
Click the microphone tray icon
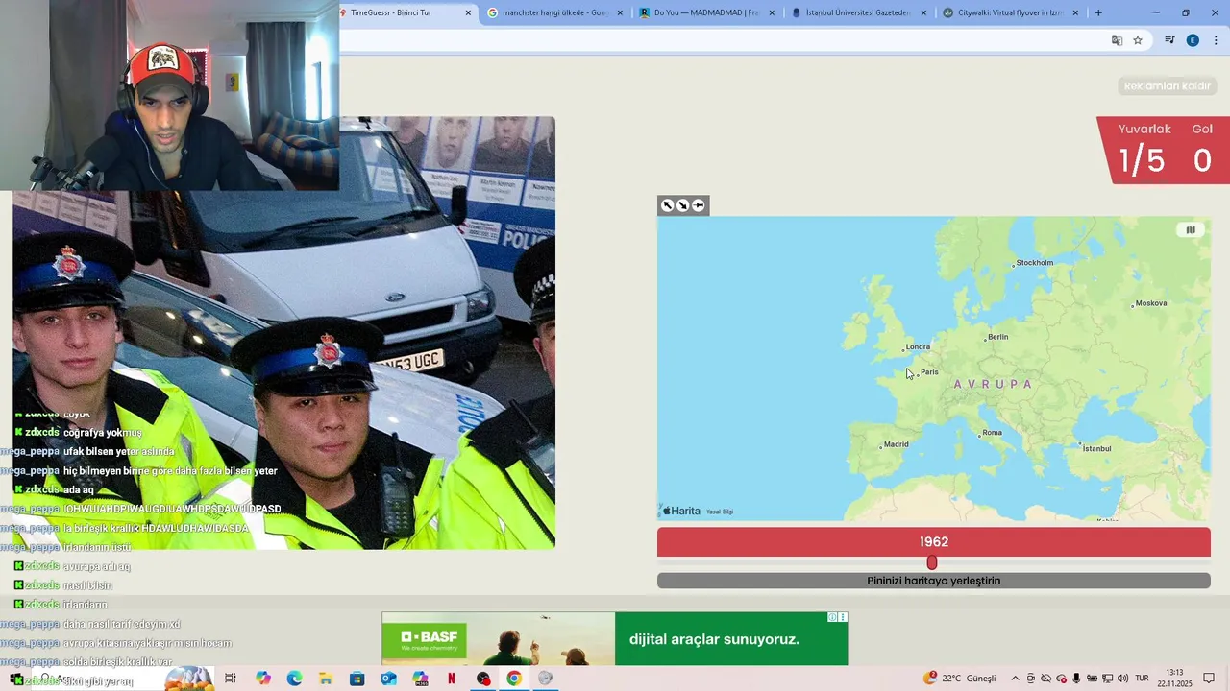(1077, 679)
